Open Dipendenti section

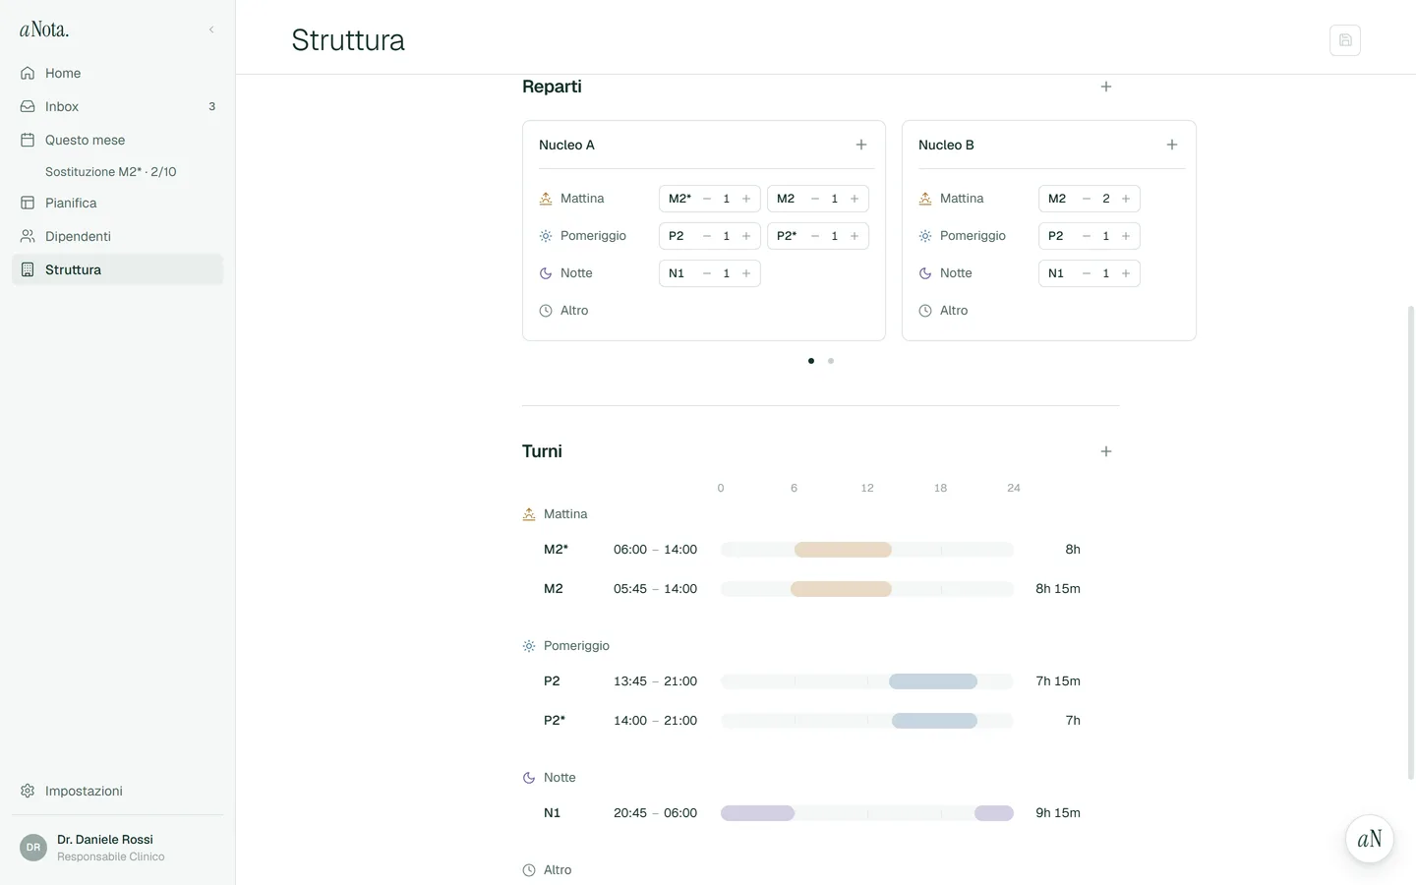117,236
